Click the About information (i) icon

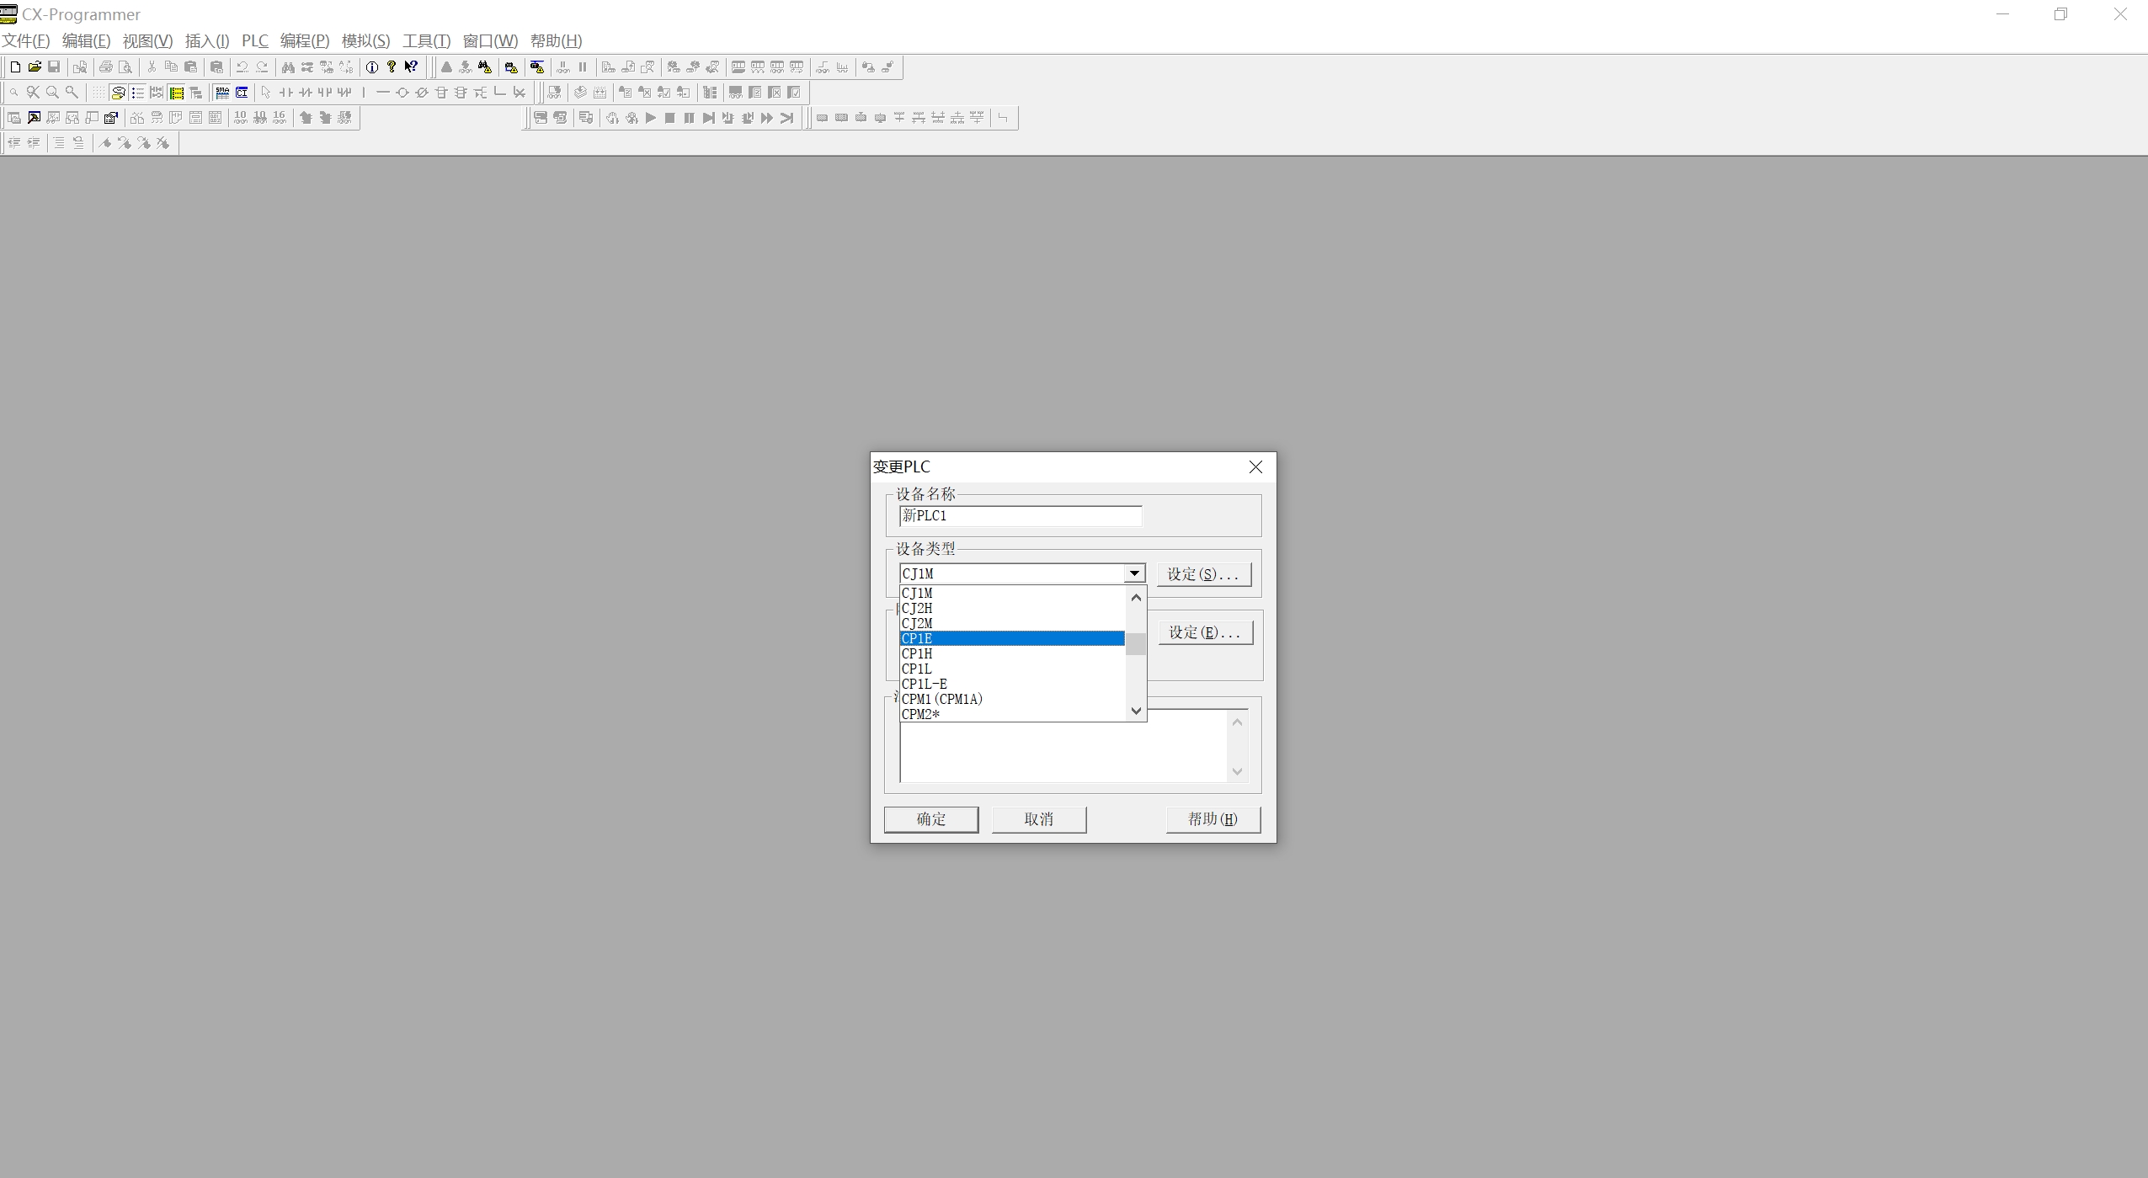coord(372,67)
